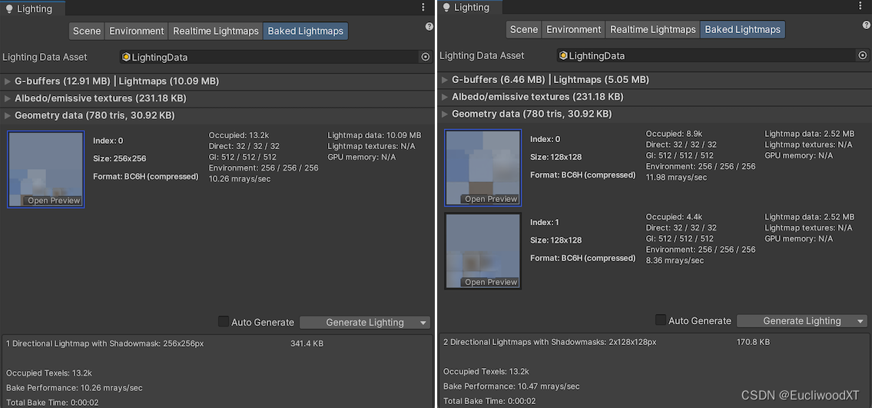This screenshot has width=872, height=408.
Task: Click object picker circle in right Lighting Data Asset
Action: coord(863,55)
